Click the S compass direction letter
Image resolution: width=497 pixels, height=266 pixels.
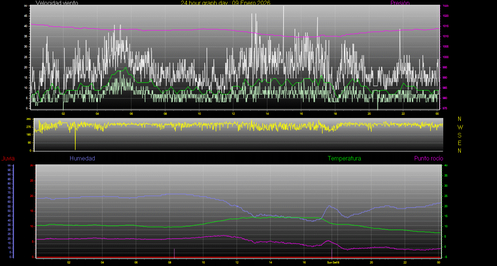[460, 135]
